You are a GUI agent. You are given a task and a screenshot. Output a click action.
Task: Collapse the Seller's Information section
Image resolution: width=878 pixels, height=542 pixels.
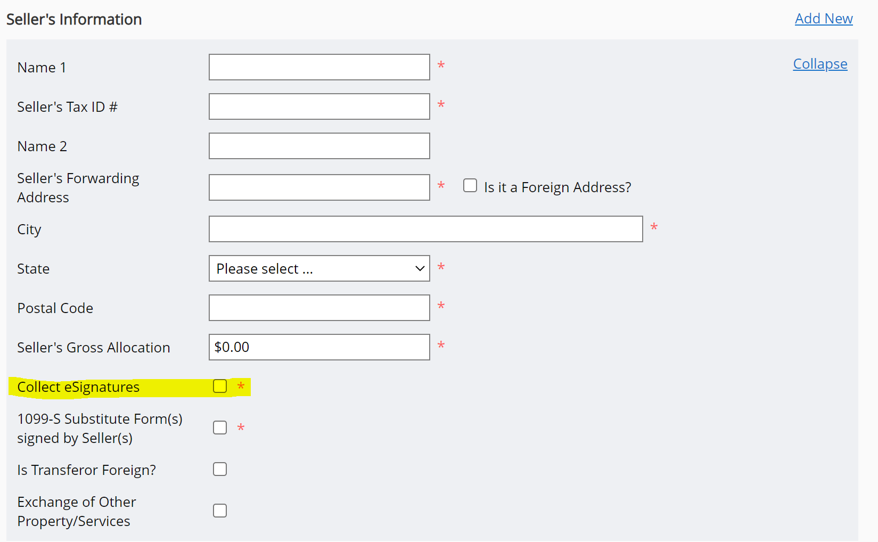tap(819, 64)
